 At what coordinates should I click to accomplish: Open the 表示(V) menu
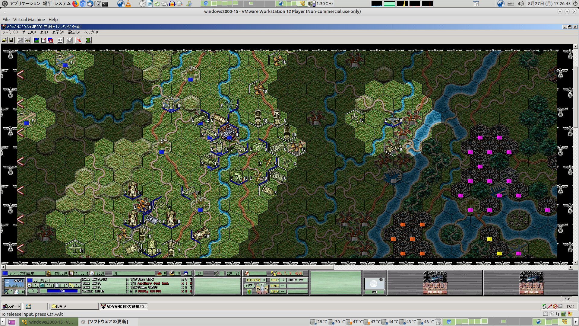58,32
